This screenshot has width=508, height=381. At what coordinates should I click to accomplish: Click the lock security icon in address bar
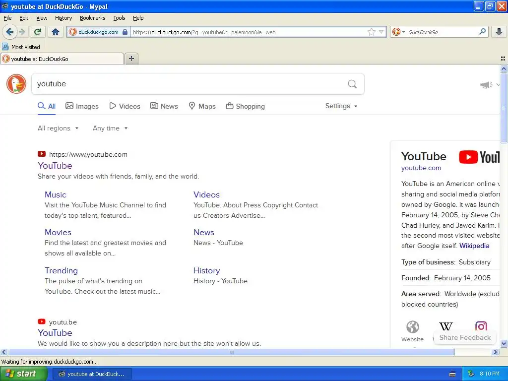(125, 32)
